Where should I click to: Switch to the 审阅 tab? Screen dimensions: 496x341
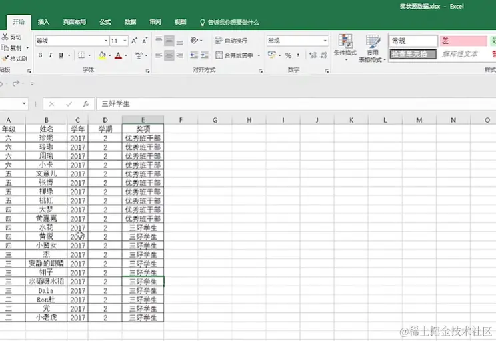pos(155,22)
